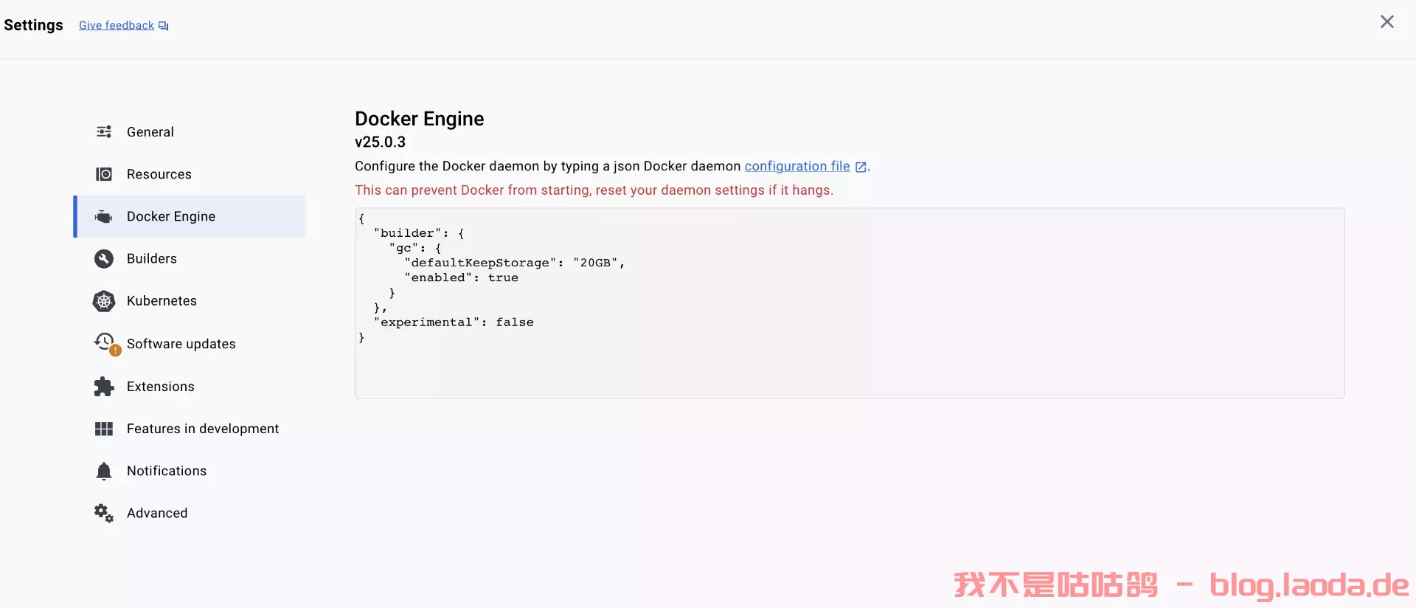Click the Software updates clock icon

tap(105, 342)
